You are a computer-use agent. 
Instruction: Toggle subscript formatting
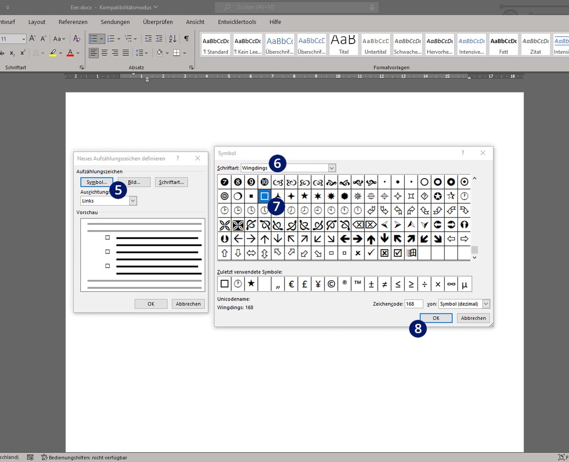12,53
